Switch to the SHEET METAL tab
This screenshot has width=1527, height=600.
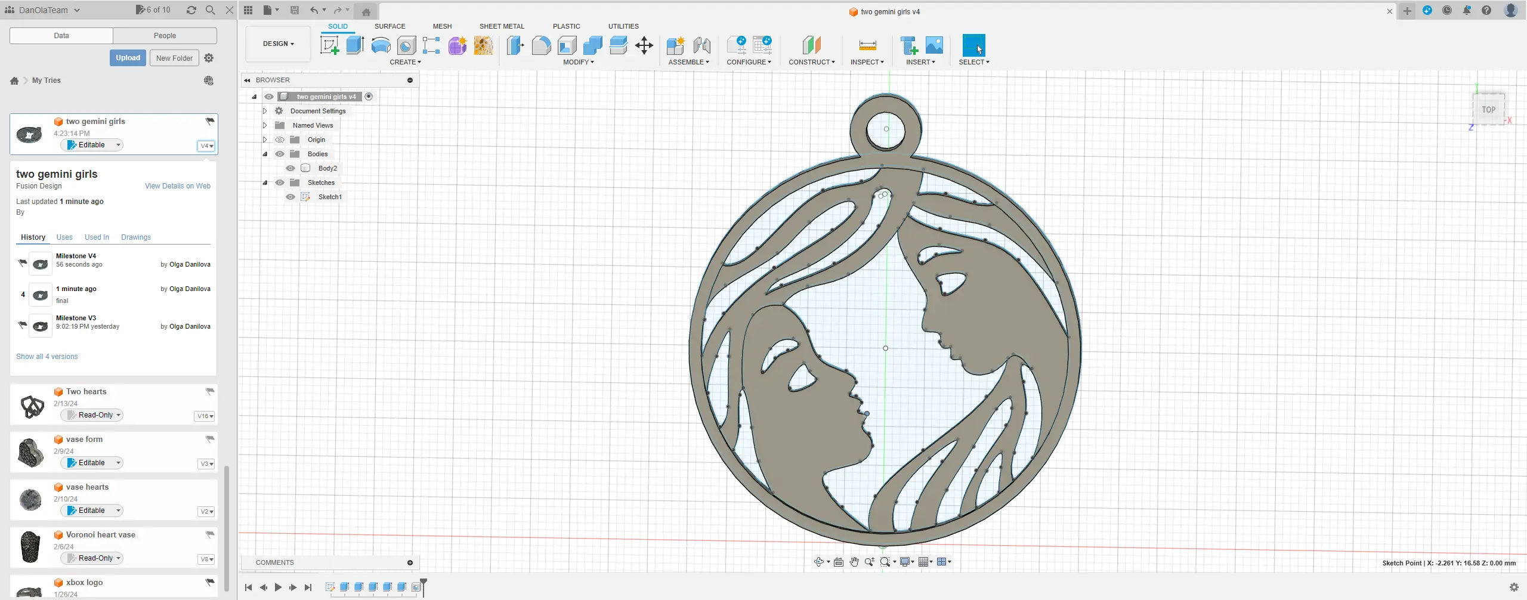[502, 26]
